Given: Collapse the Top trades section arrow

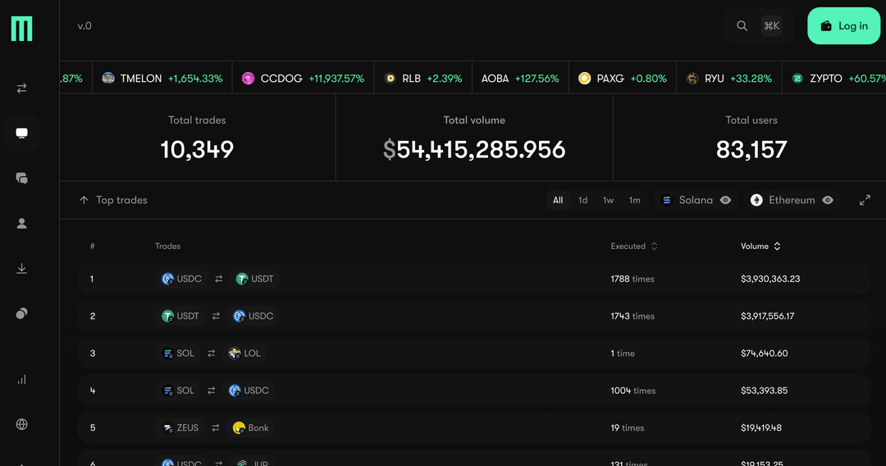Looking at the screenshot, I should click(84, 200).
